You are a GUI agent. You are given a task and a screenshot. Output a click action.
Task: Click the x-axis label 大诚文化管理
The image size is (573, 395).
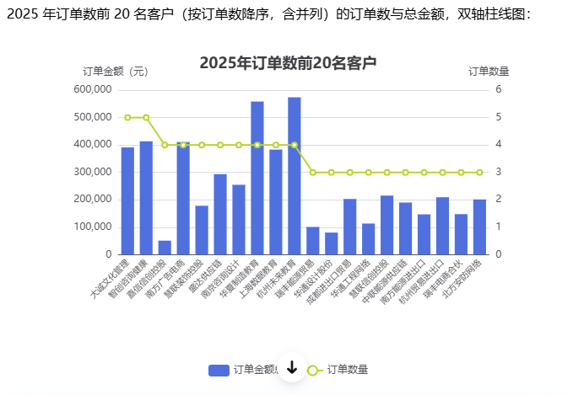pyautogui.click(x=110, y=279)
